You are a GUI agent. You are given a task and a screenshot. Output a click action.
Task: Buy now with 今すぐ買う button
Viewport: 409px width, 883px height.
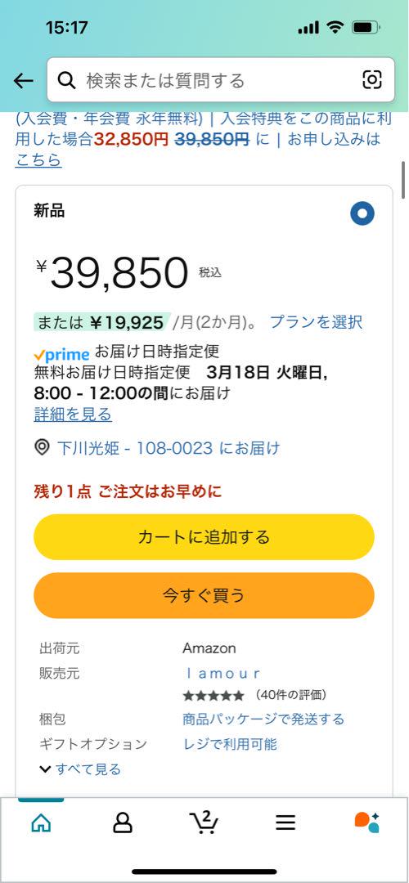click(204, 595)
